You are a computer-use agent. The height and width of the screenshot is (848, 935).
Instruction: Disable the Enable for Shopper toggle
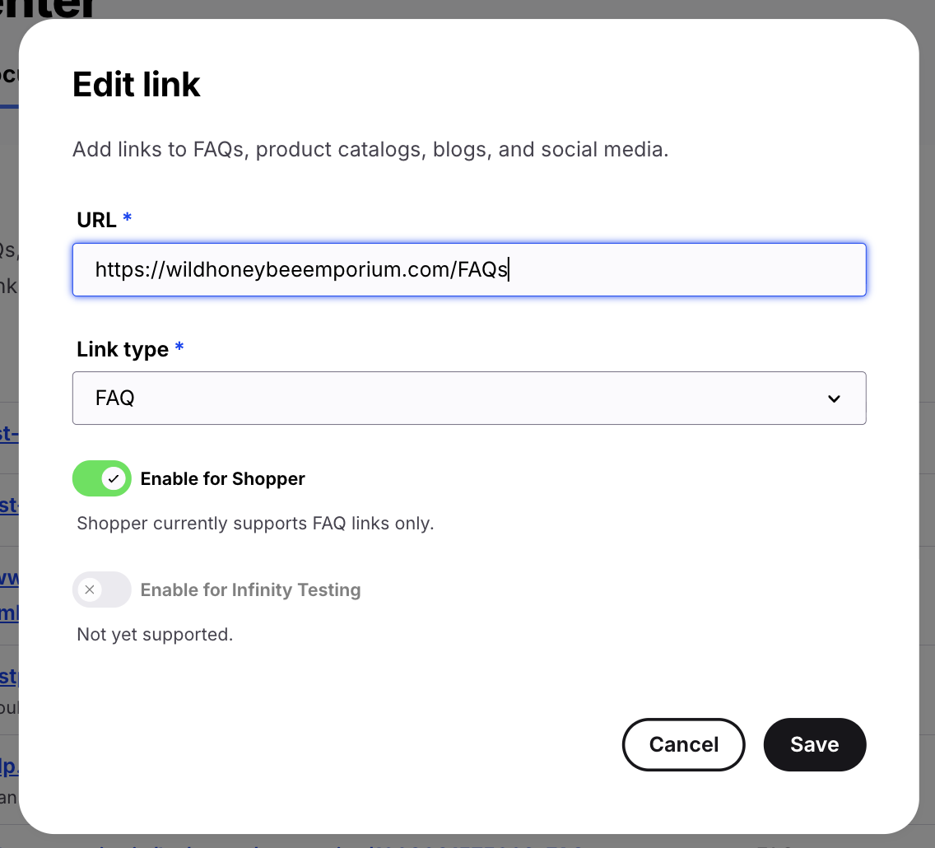[102, 478]
